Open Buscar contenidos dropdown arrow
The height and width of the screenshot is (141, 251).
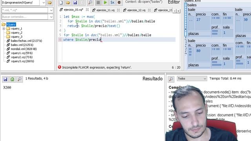[x=51, y=17]
